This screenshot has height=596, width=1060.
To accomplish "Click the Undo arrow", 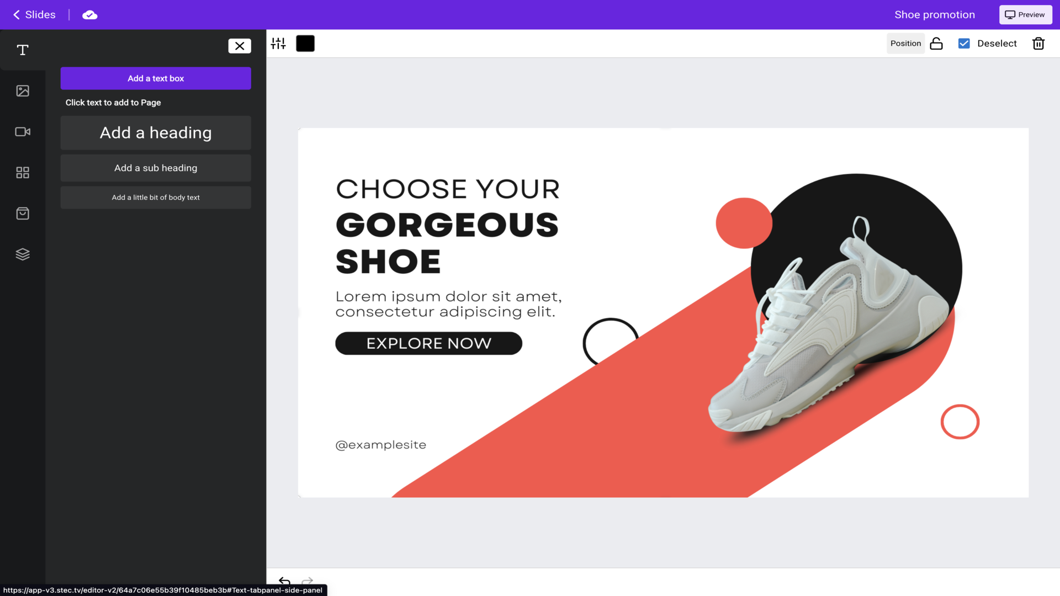I will tap(284, 581).
